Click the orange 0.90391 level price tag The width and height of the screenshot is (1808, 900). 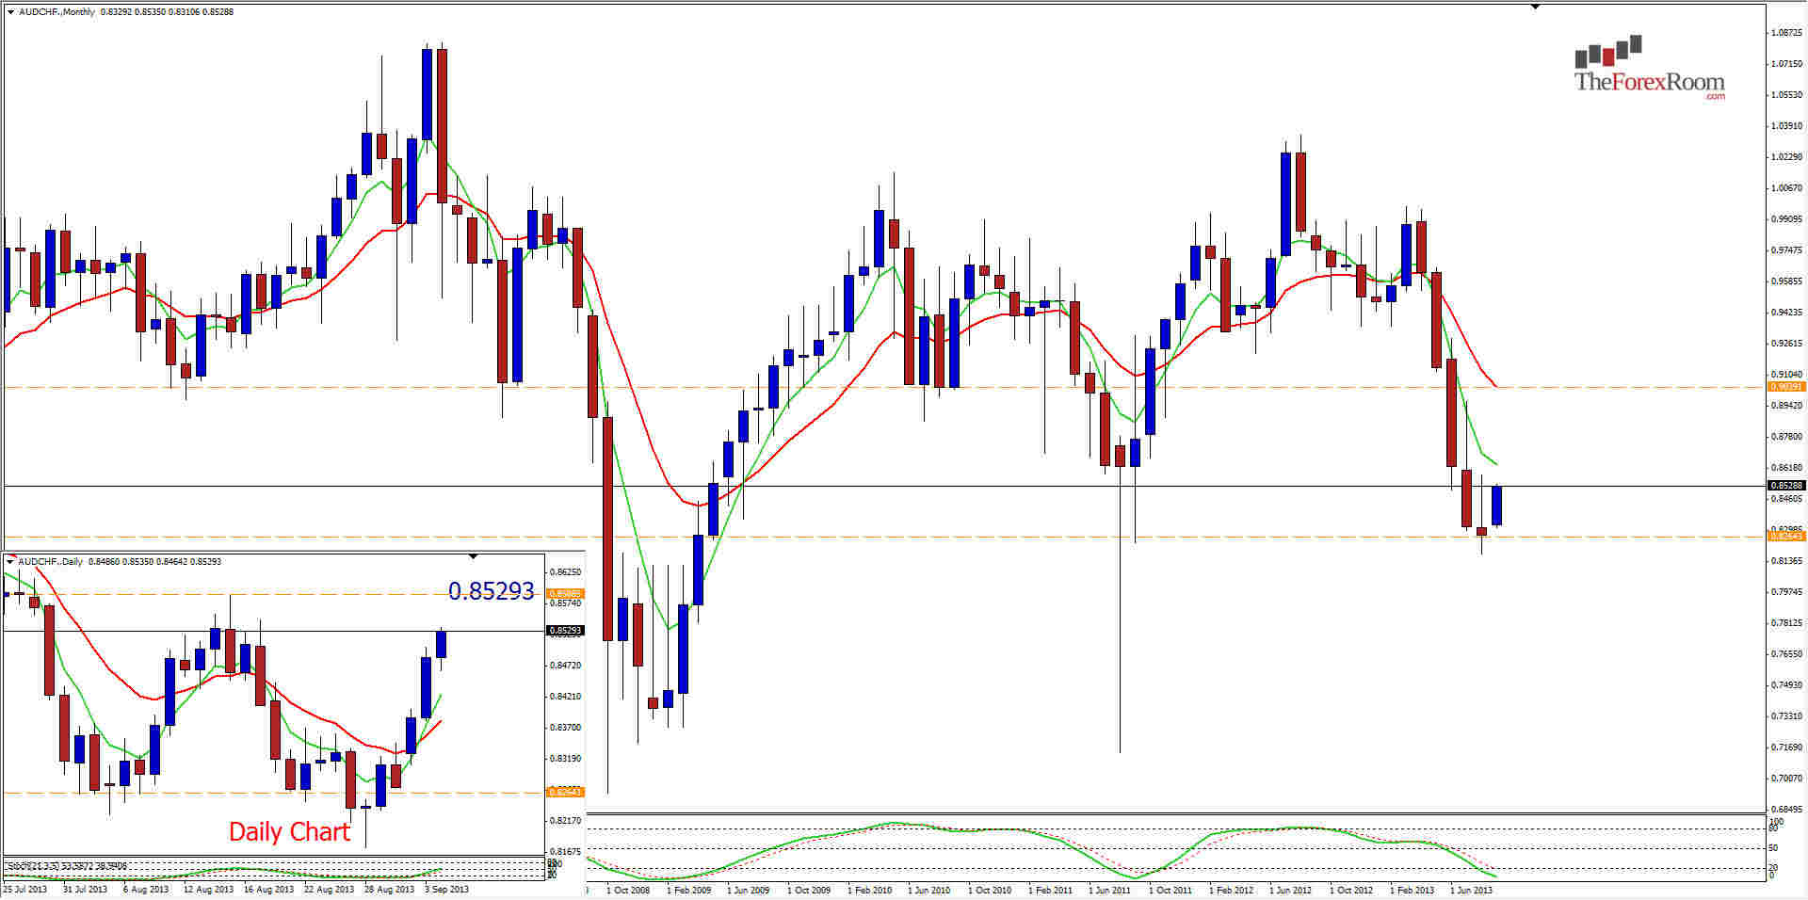(1786, 387)
